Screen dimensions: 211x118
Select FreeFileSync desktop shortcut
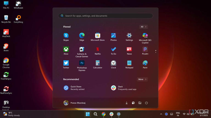[x=6, y=76]
